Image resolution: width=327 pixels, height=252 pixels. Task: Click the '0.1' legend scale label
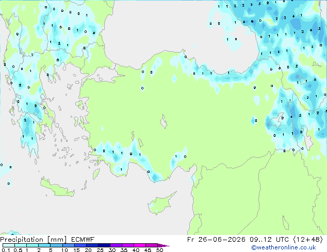[6, 250]
